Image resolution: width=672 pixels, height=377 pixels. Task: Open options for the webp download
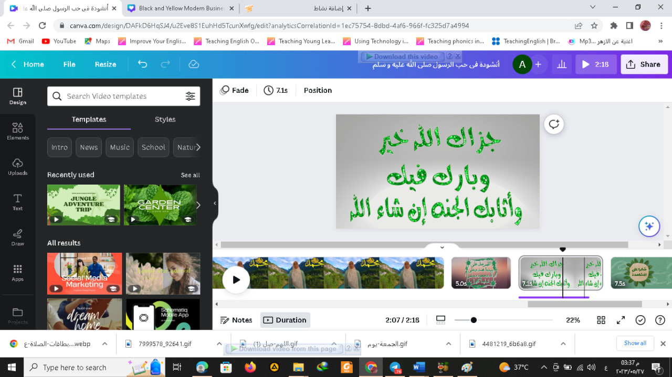tap(104, 344)
